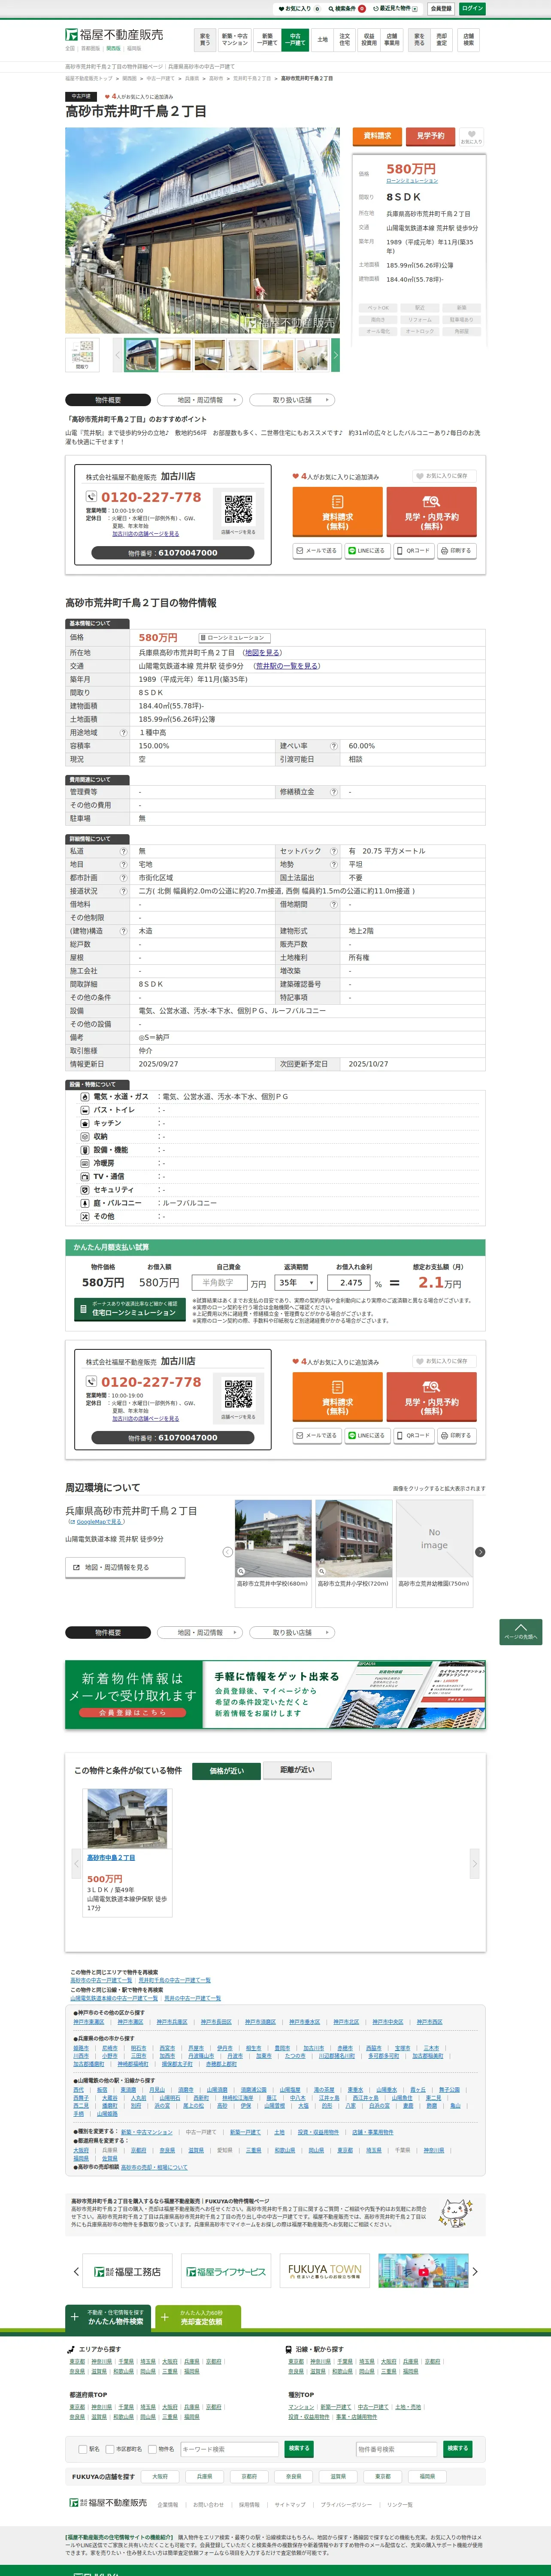
Task: Click the キーワード検索 input field
Action: [x=229, y=2449]
